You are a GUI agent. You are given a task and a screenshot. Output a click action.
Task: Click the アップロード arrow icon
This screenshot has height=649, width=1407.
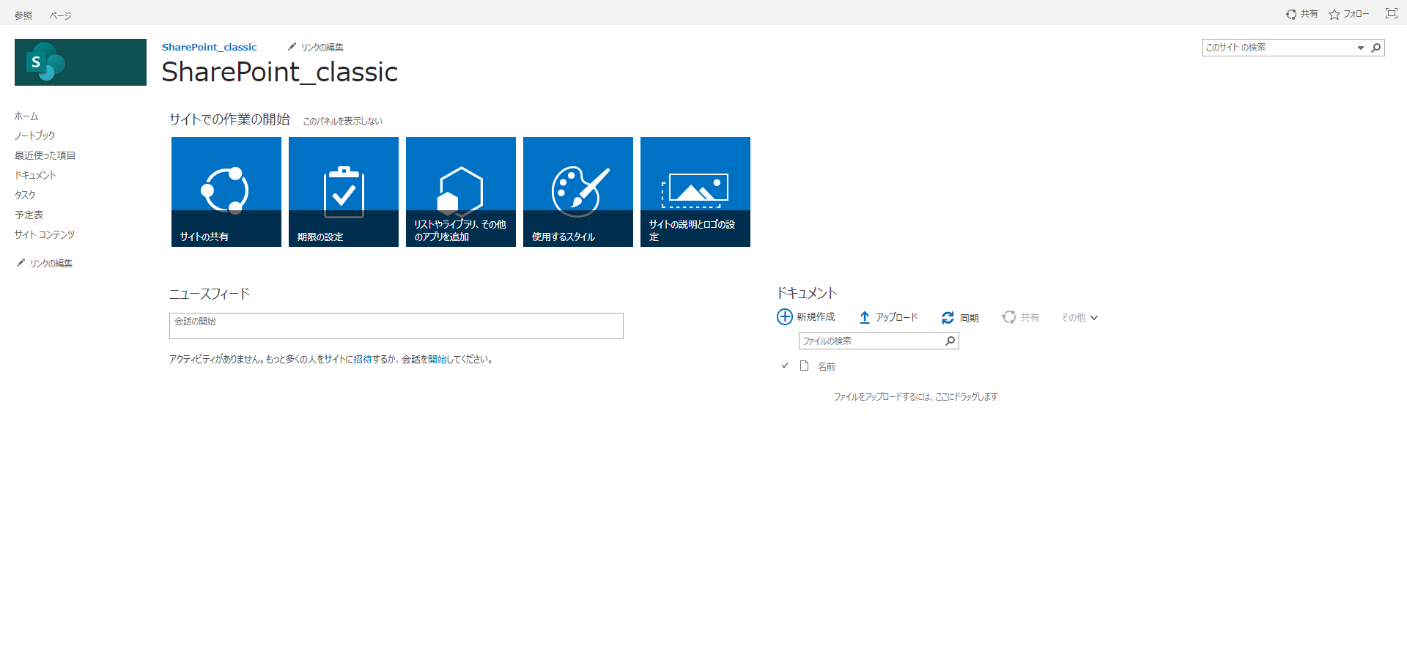click(865, 317)
